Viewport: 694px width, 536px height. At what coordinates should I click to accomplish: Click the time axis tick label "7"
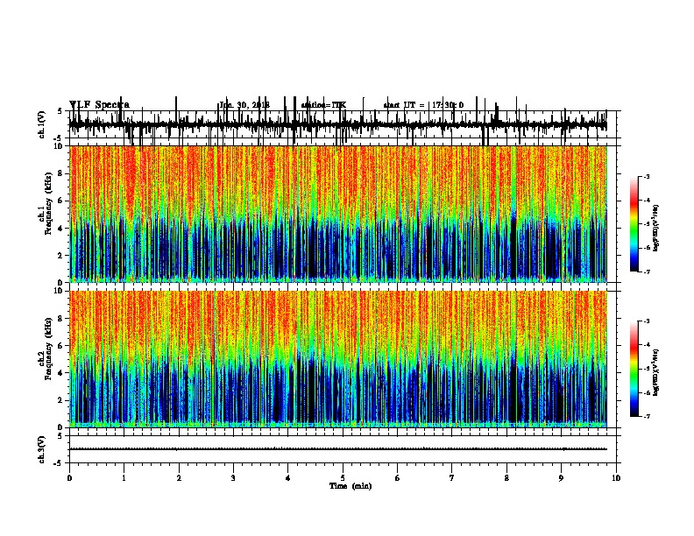(452, 478)
